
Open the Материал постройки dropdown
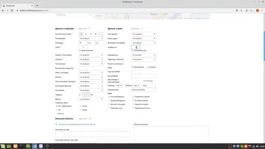pyautogui.click(x=143, y=43)
